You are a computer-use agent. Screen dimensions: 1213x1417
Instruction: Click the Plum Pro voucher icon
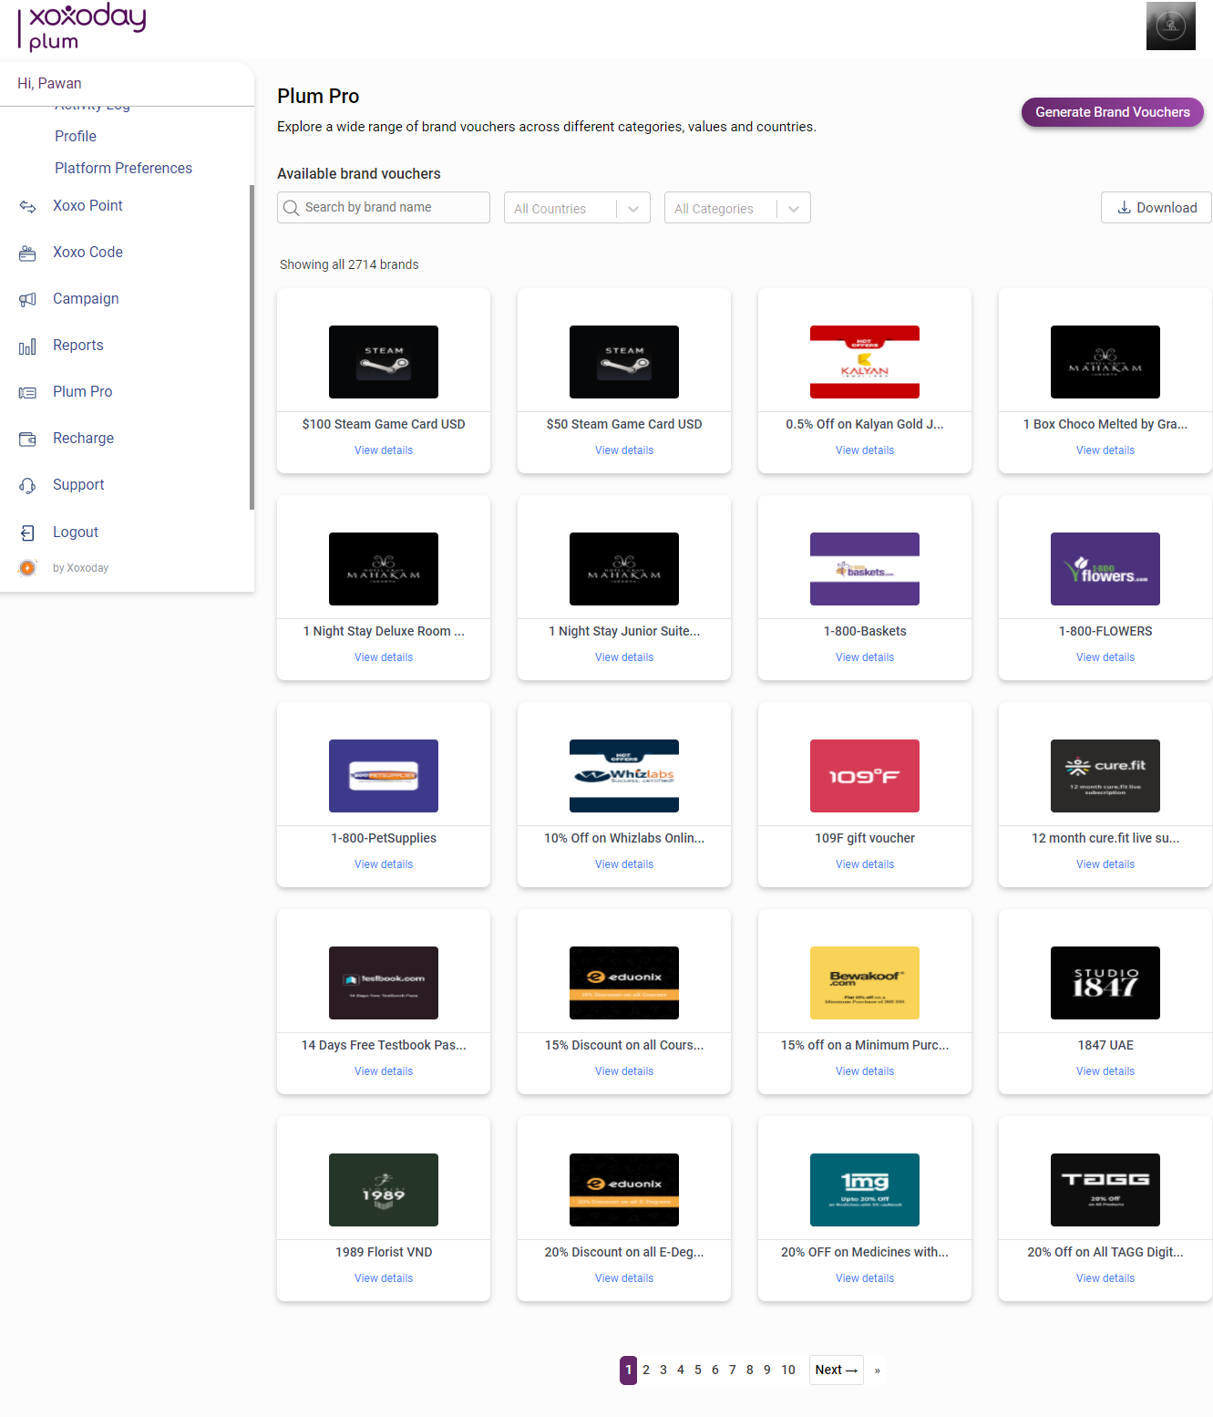click(x=27, y=393)
